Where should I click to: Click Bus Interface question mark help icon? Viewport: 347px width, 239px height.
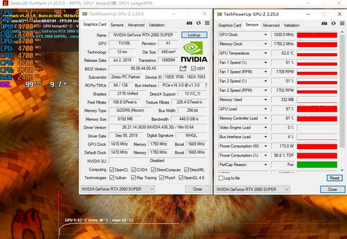tap(206, 85)
